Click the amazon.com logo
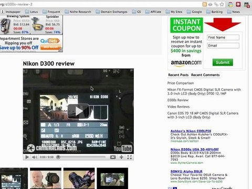This screenshot has height=189, width=252. click(x=186, y=63)
